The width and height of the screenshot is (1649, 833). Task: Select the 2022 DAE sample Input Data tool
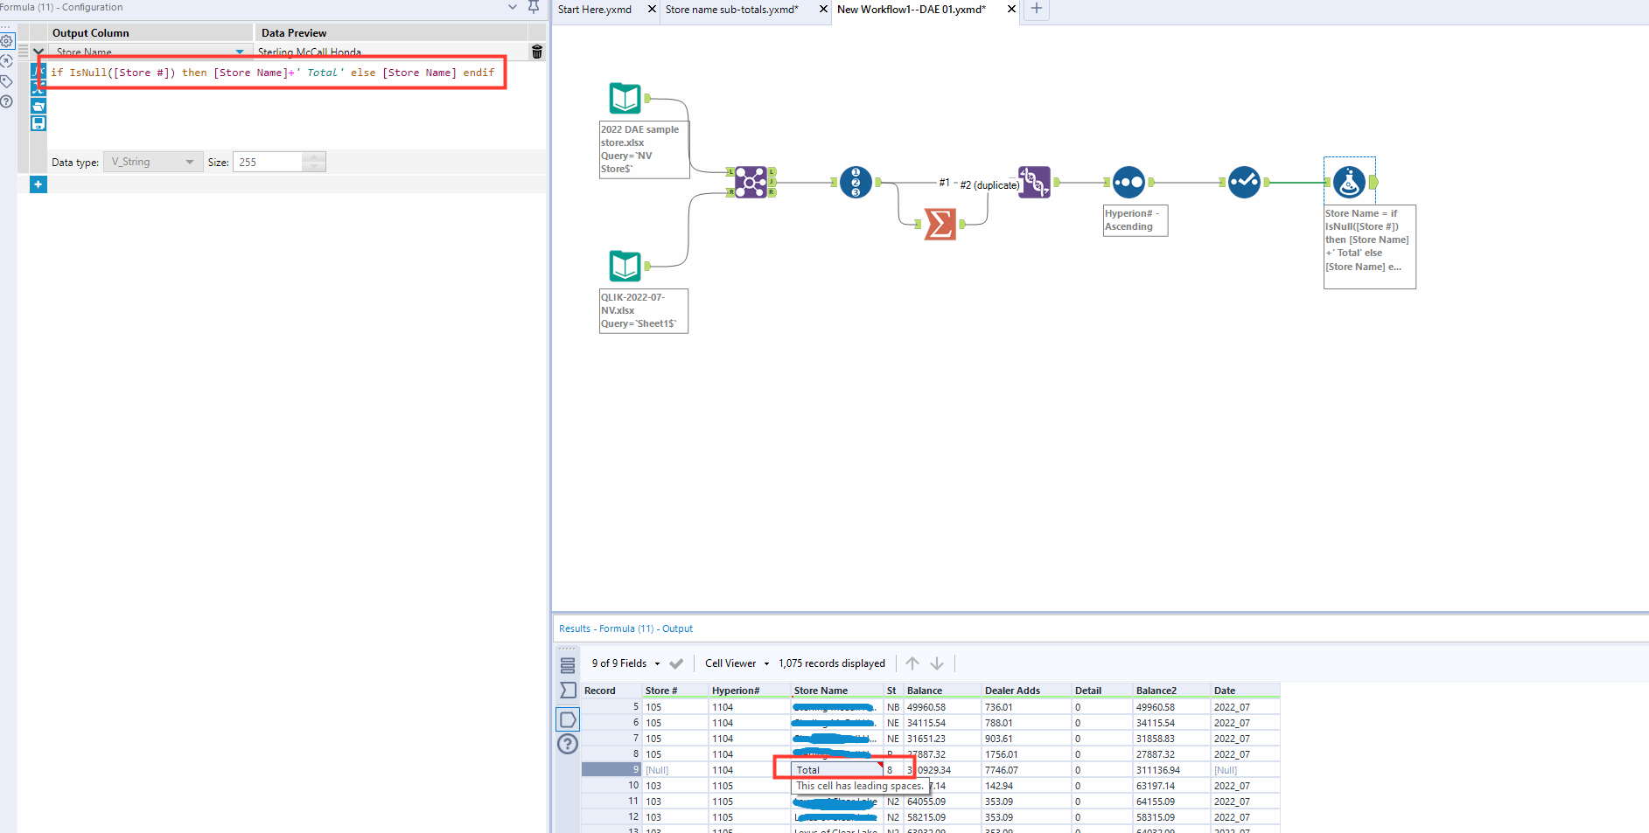coord(625,99)
